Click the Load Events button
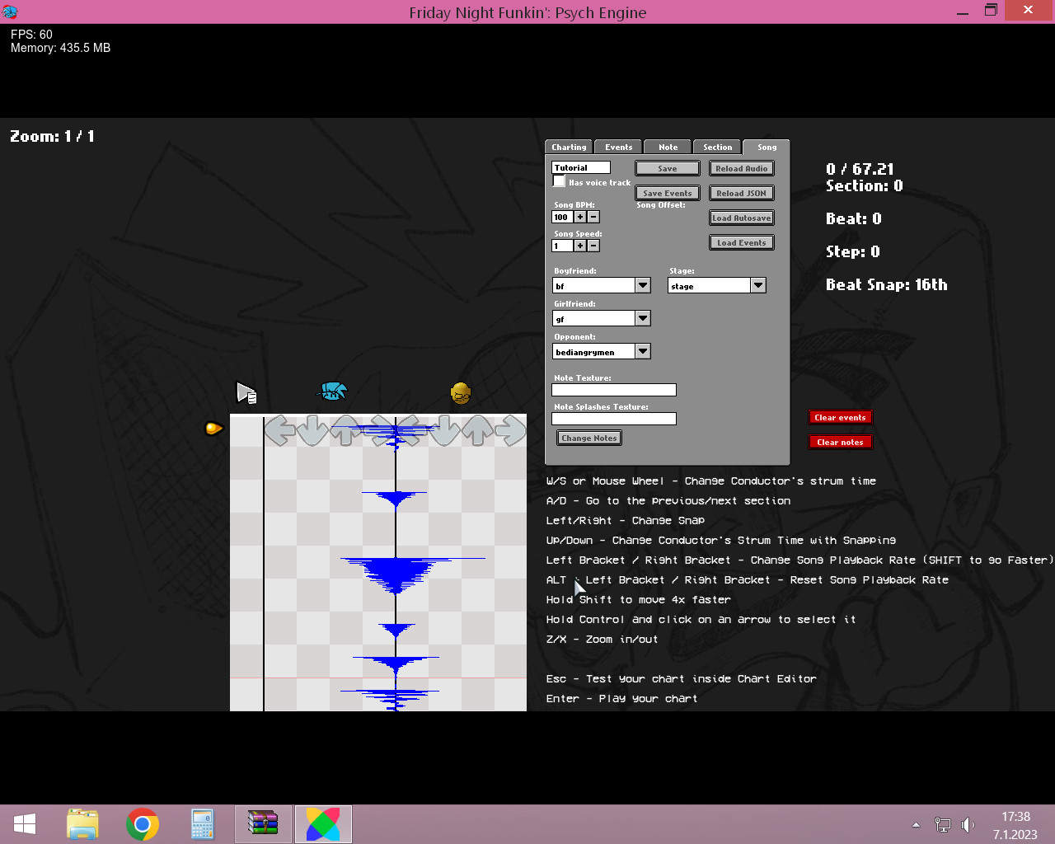 (x=742, y=242)
